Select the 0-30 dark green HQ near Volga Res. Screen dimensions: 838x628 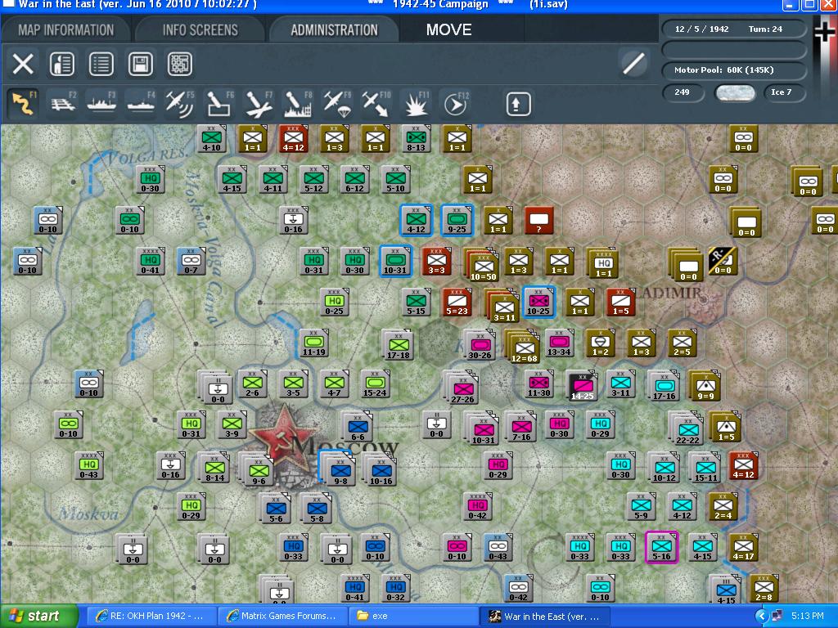click(151, 179)
